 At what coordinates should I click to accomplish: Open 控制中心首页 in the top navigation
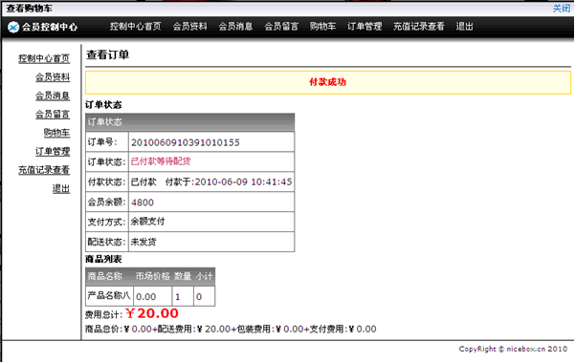coord(135,27)
